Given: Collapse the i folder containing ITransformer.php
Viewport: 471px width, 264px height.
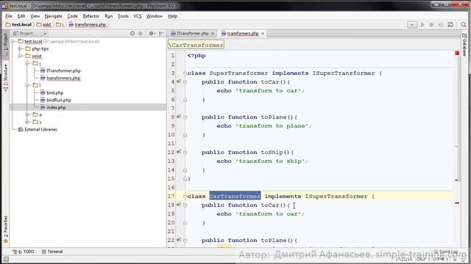Looking at the screenshot, I should click(x=27, y=63).
